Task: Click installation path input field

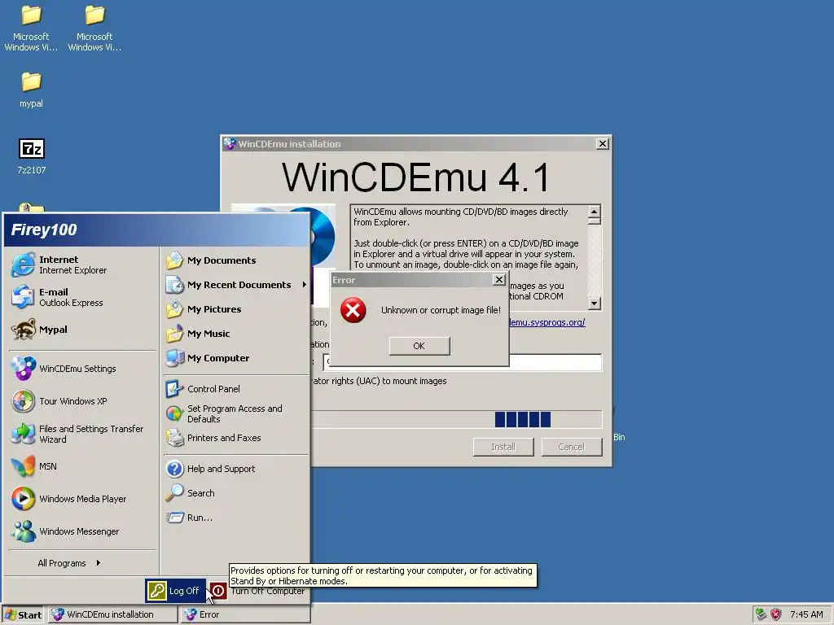Action: coord(555,362)
